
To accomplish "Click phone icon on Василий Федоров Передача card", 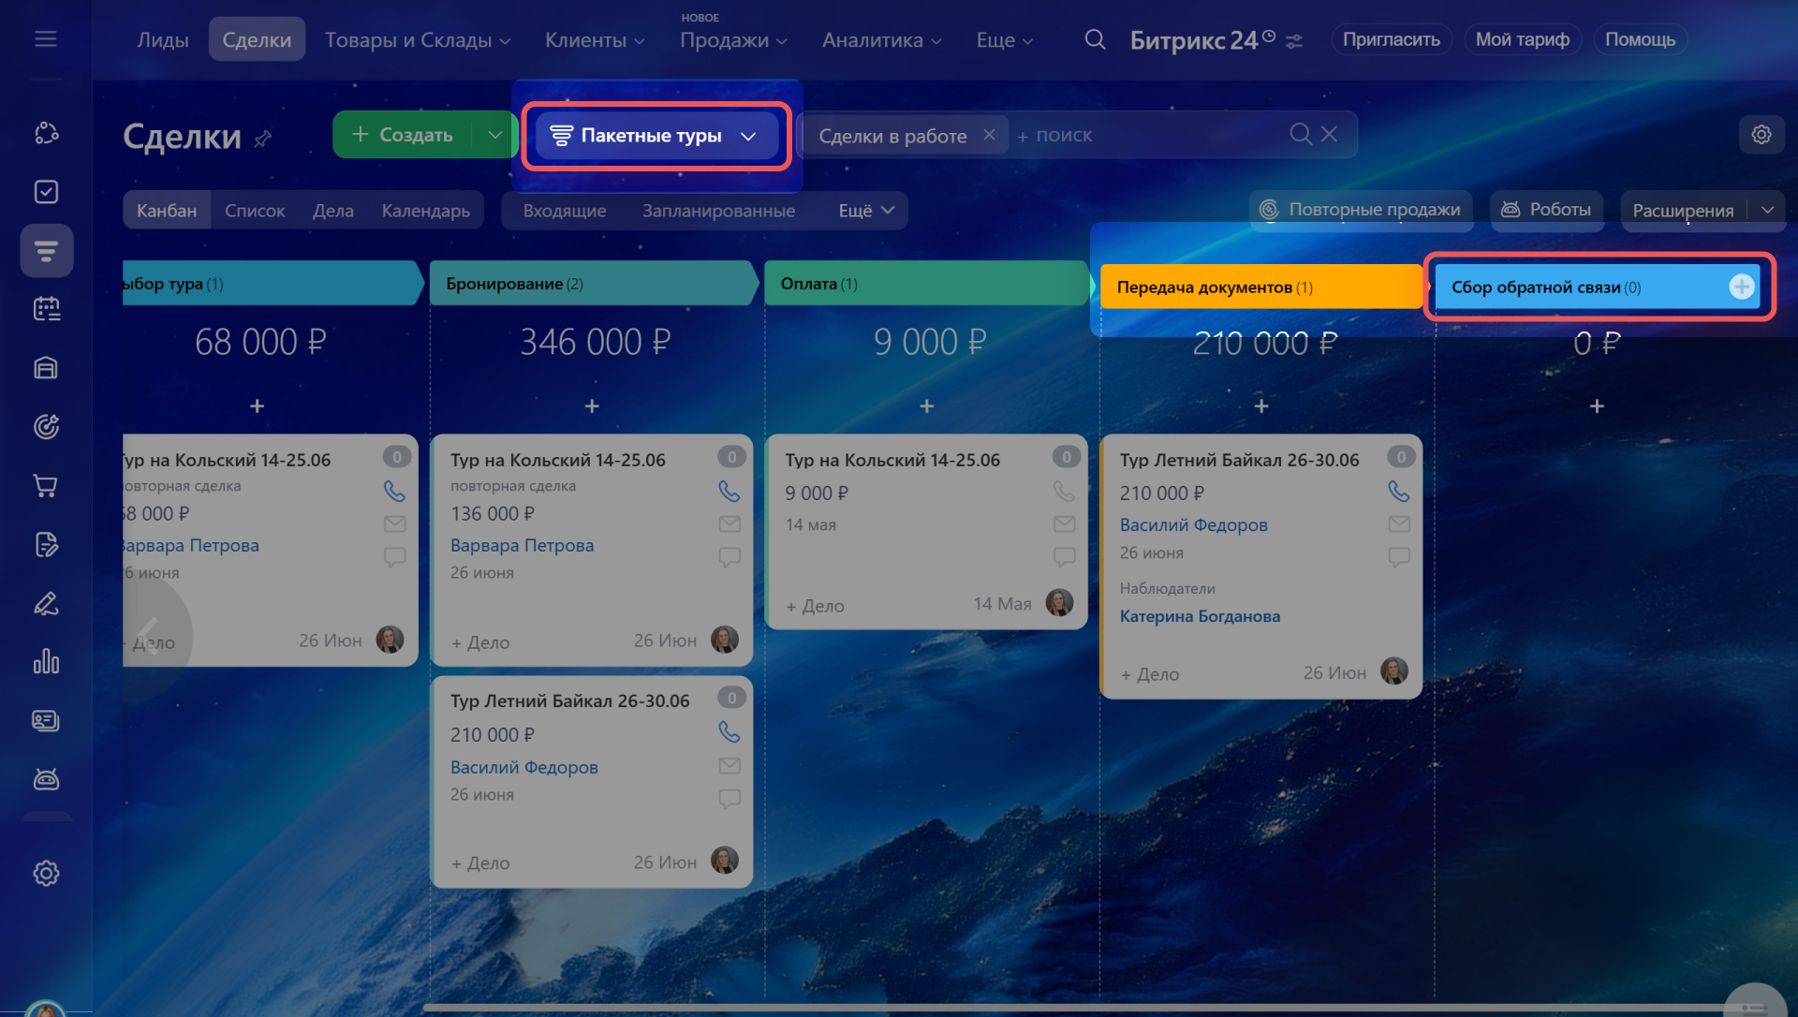I will pyautogui.click(x=1398, y=491).
